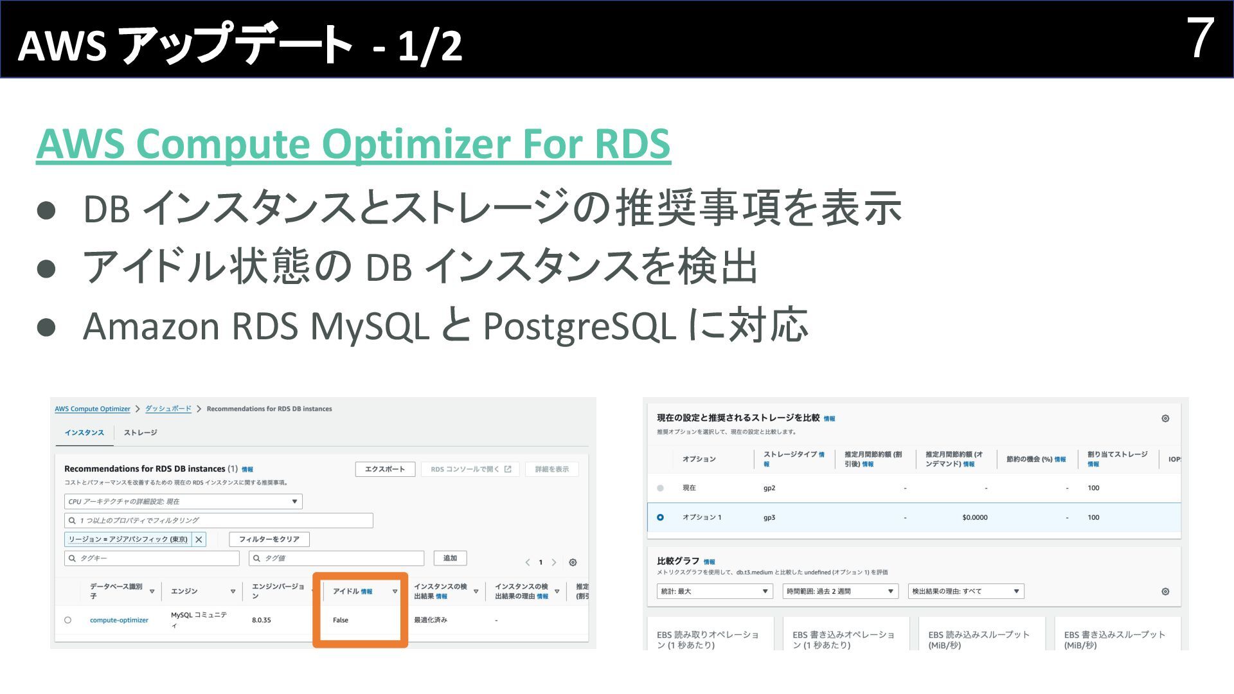
Task: Sort by インスタンスの検出結果 column
Action: pyautogui.click(x=476, y=591)
